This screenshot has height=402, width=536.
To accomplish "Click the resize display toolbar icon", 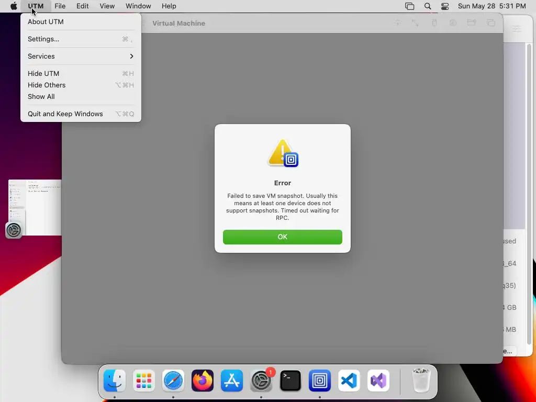I will click(x=415, y=23).
